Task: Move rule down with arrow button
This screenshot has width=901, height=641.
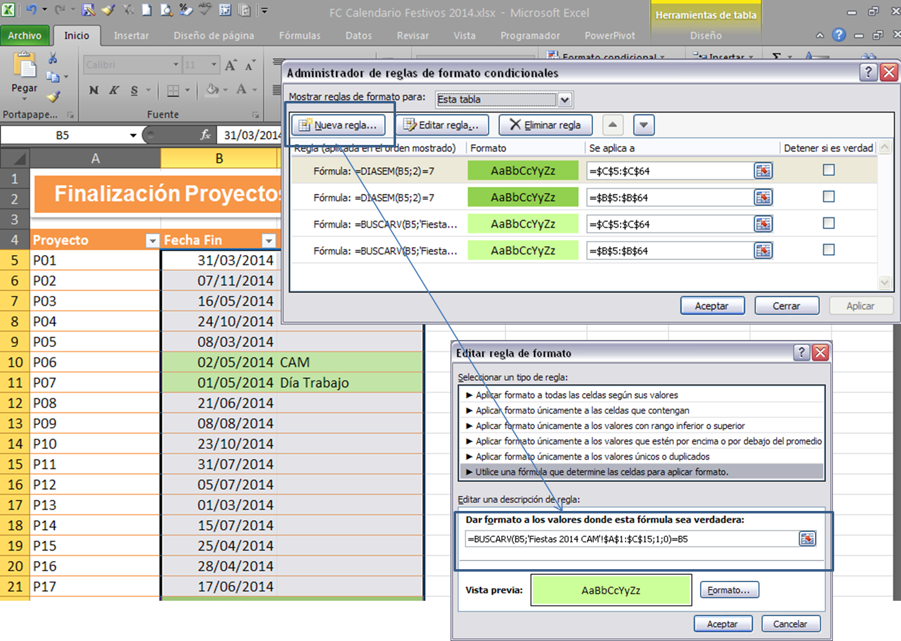Action: 644,125
